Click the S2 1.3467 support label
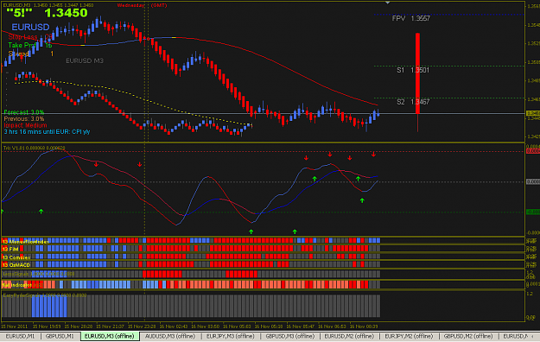Screen dimensions: 540x342 [413, 102]
